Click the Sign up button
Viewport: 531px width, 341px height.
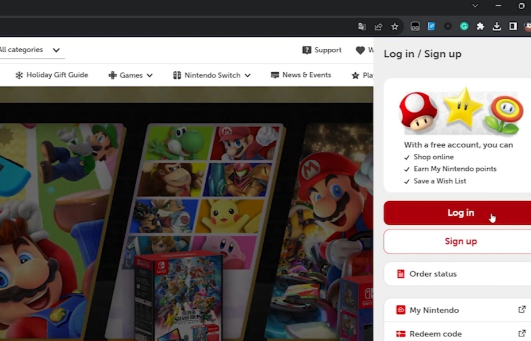[x=457, y=242]
